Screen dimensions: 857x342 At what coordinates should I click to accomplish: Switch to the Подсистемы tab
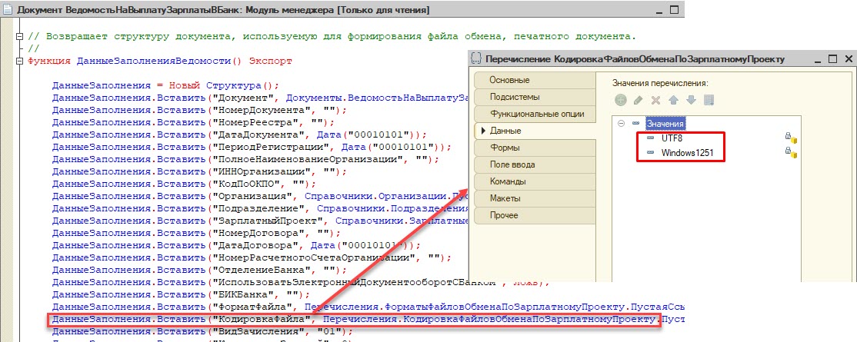[535, 98]
